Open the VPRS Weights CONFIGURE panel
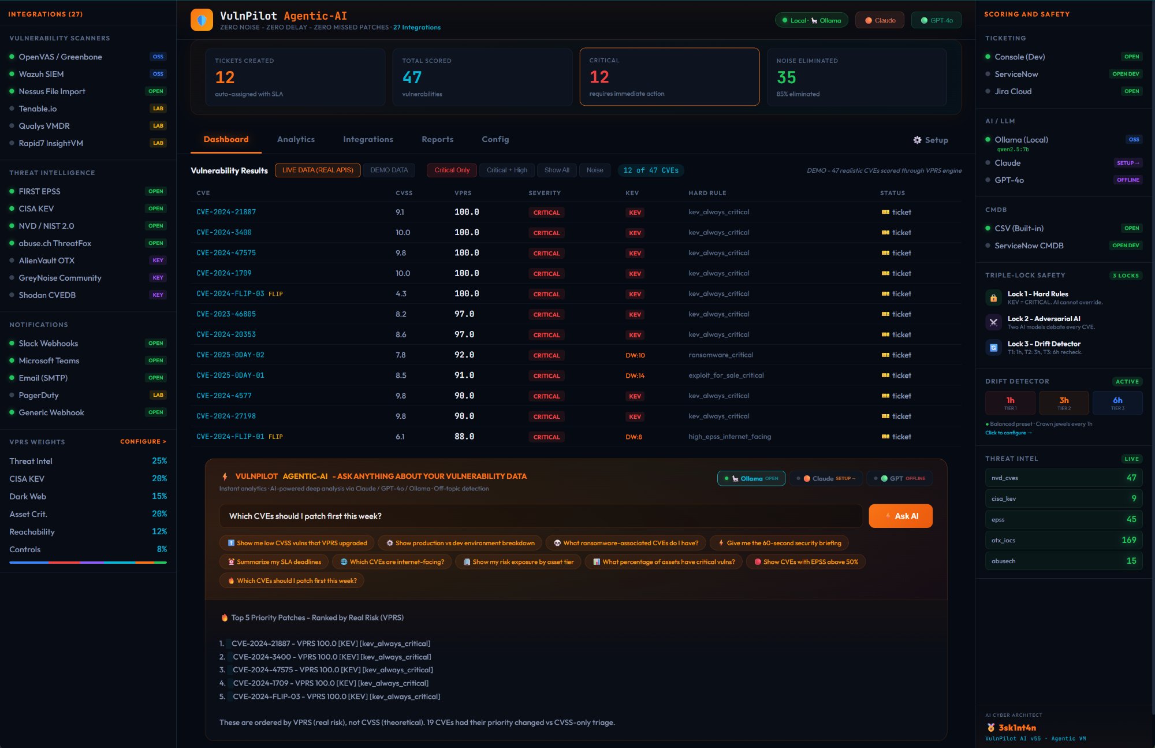Image resolution: width=1155 pixels, height=748 pixels. (143, 441)
